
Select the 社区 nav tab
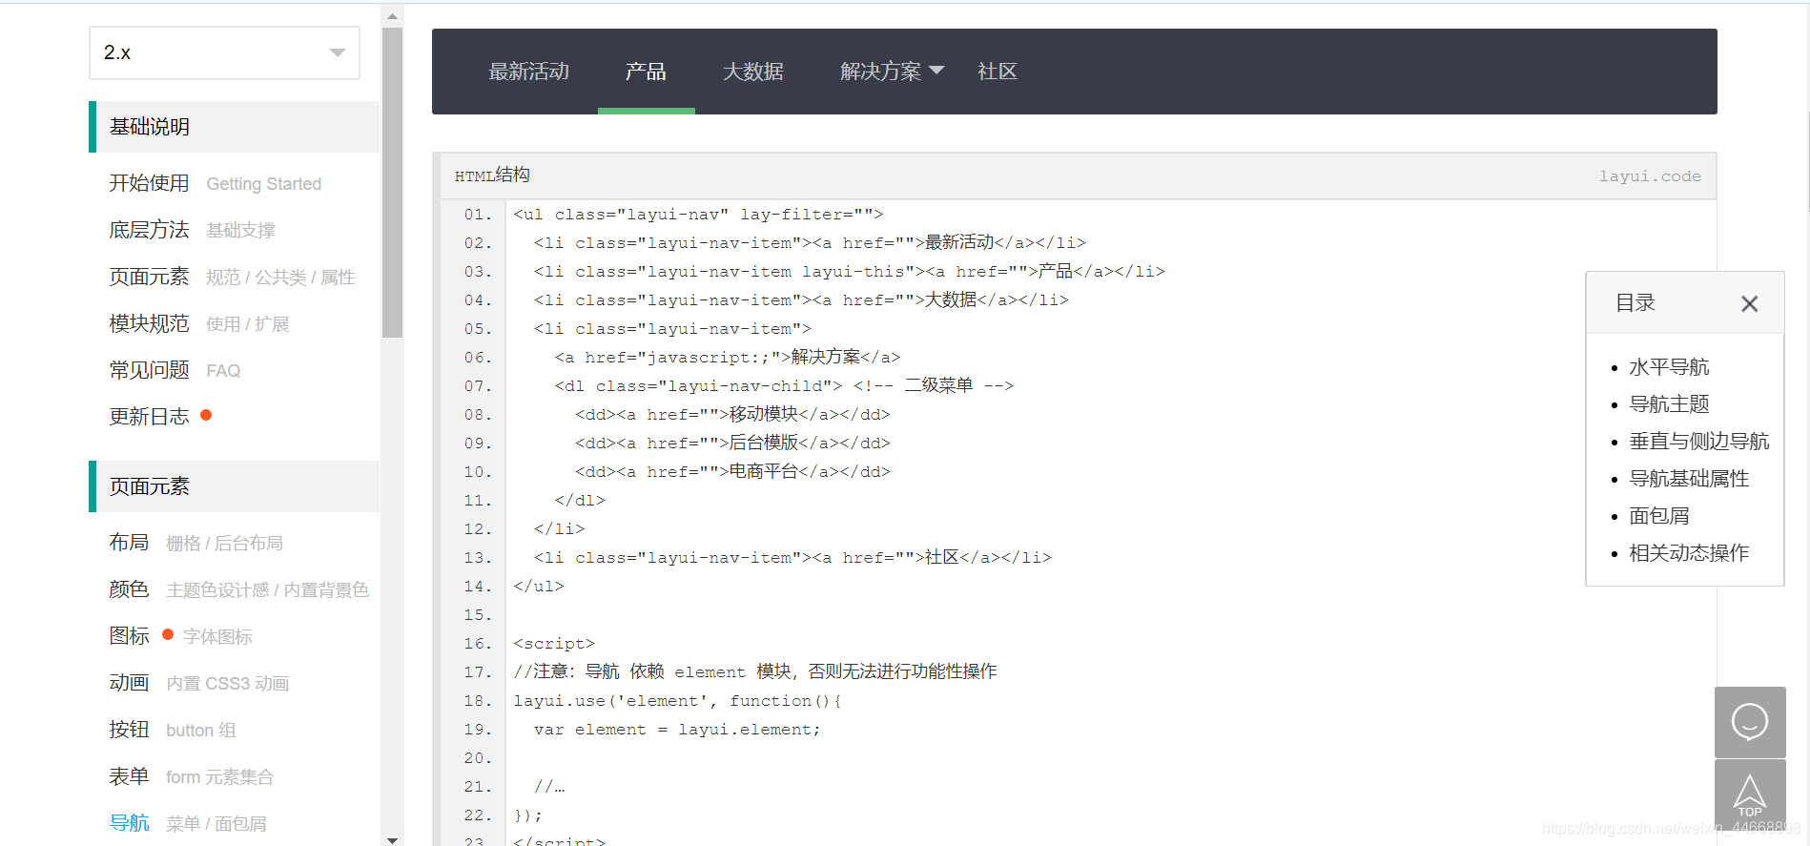(x=998, y=72)
